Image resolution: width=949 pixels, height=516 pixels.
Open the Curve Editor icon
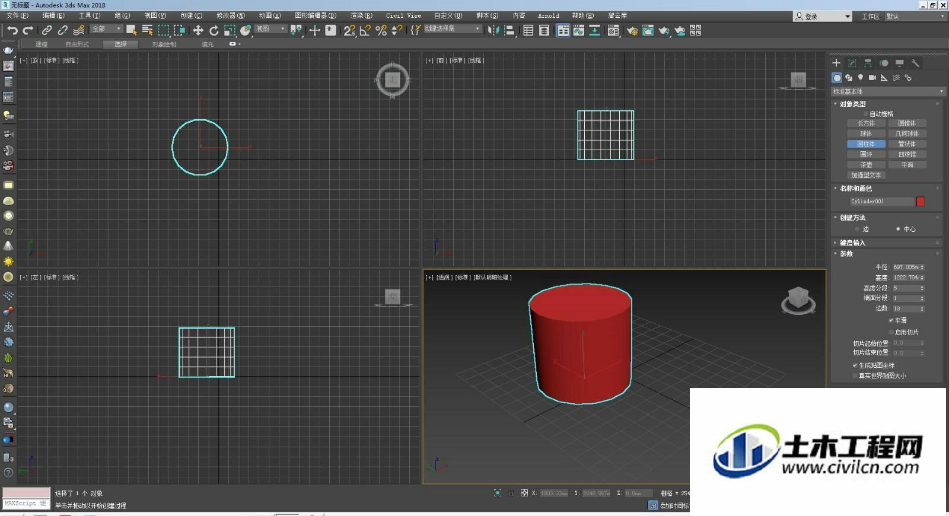(x=579, y=30)
